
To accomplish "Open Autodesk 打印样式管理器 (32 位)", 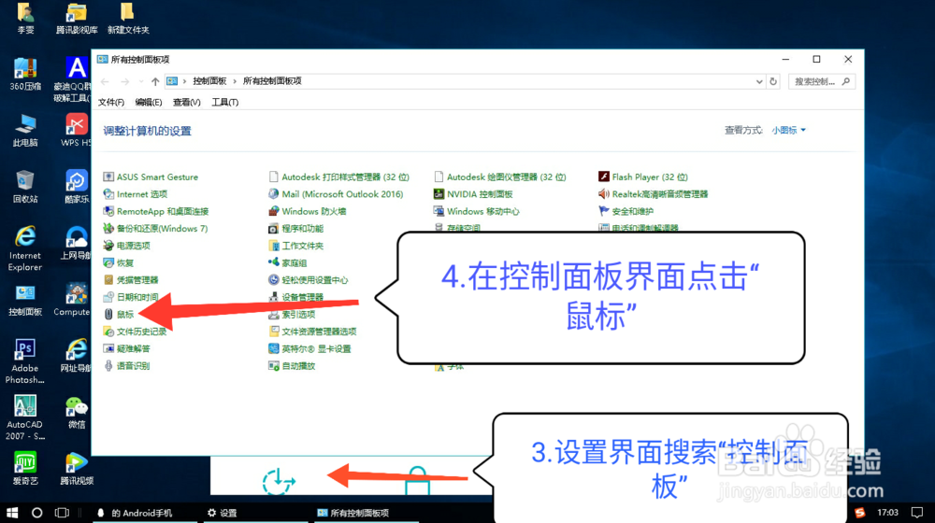I will point(338,177).
